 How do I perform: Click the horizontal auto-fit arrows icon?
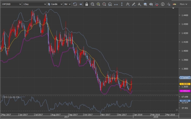pos(116,4)
